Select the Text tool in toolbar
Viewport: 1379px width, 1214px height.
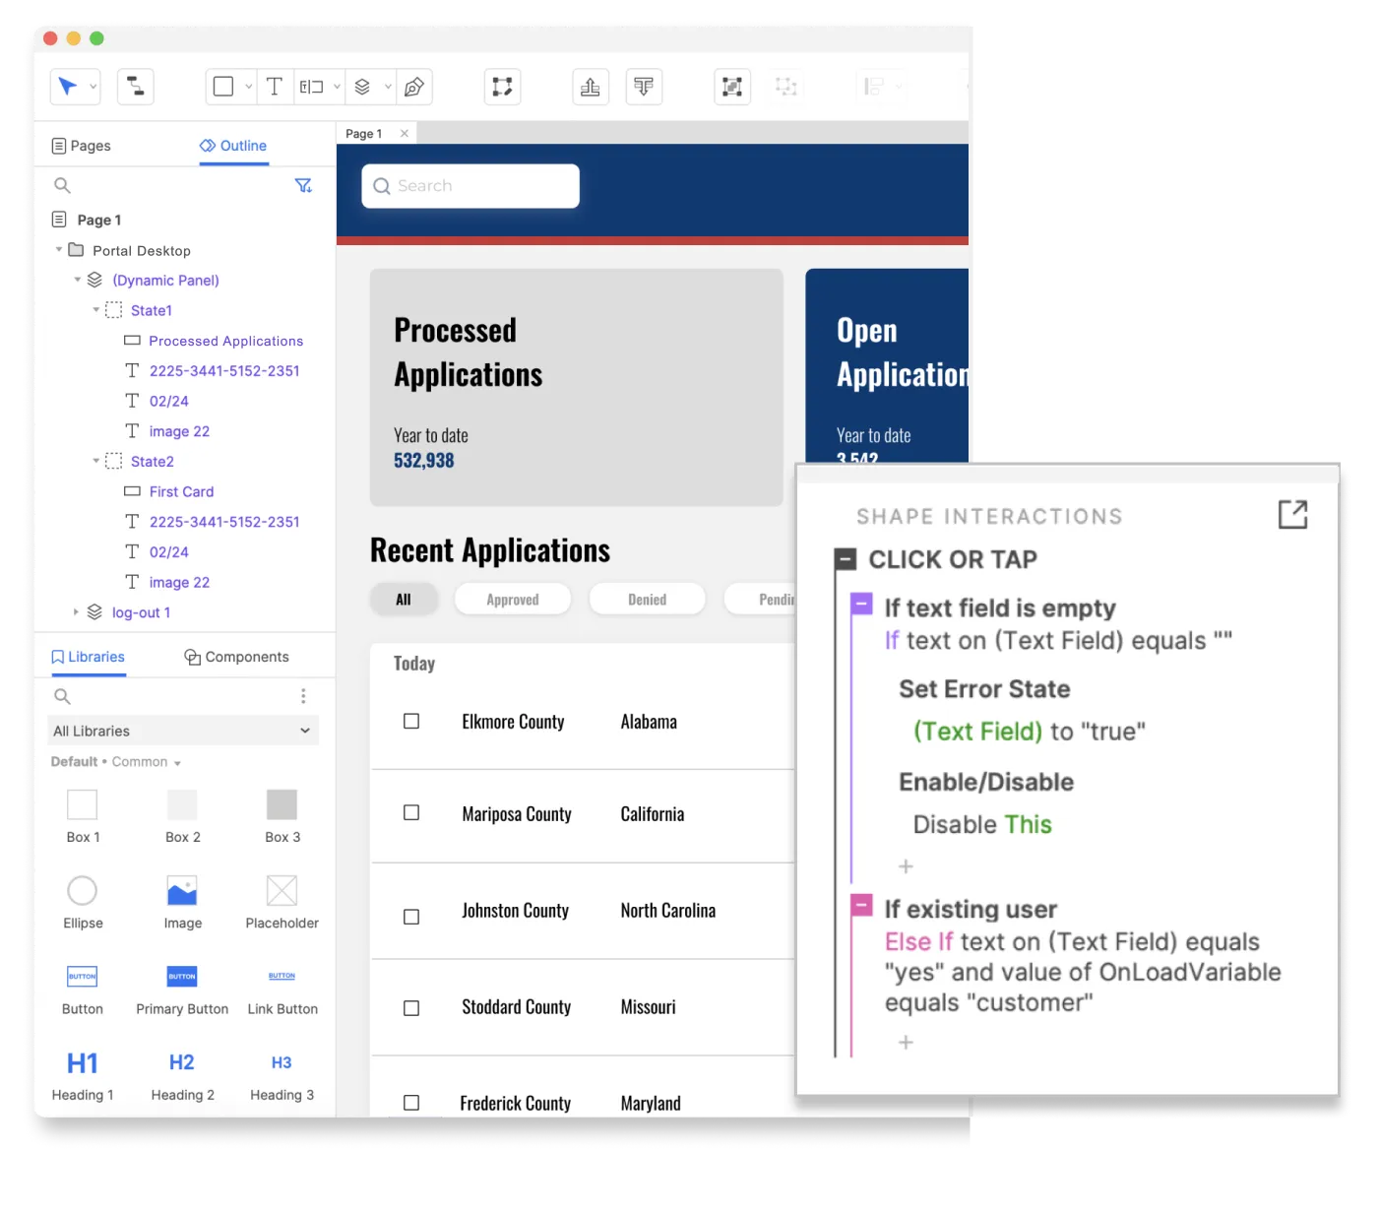pos(275,87)
